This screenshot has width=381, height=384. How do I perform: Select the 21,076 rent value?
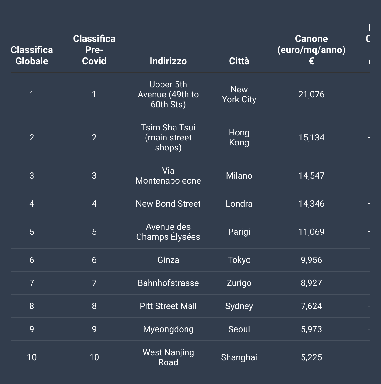coord(311,94)
